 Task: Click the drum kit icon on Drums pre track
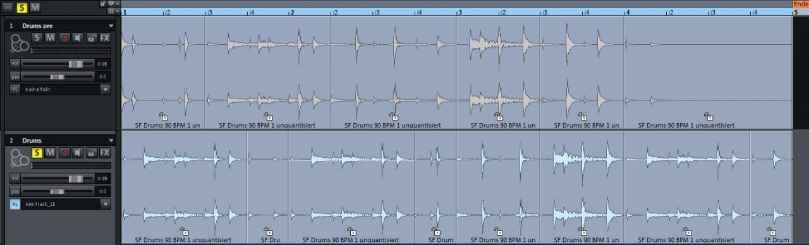coord(19,43)
